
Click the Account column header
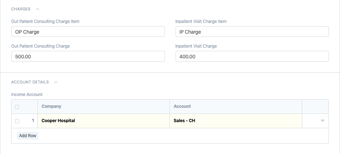[x=182, y=106]
